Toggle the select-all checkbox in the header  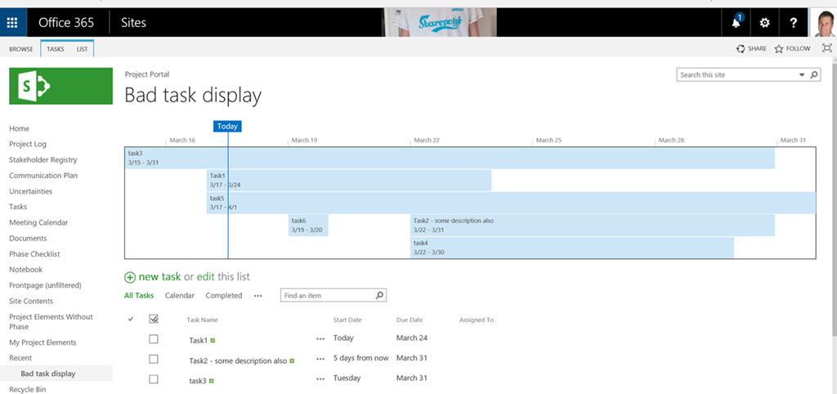point(154,320)
